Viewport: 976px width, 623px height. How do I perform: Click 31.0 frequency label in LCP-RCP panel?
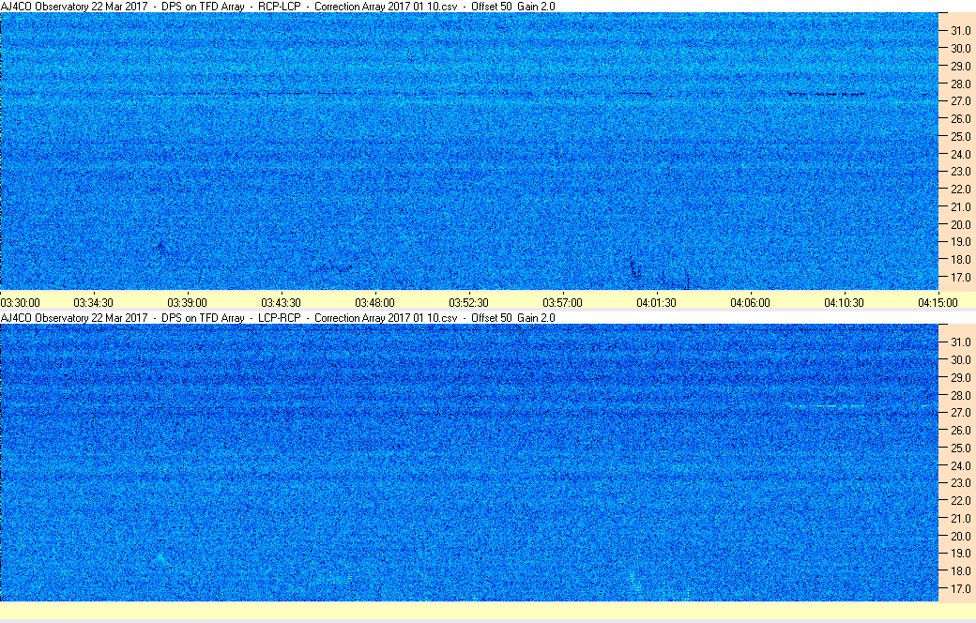[x=960, y=342]
